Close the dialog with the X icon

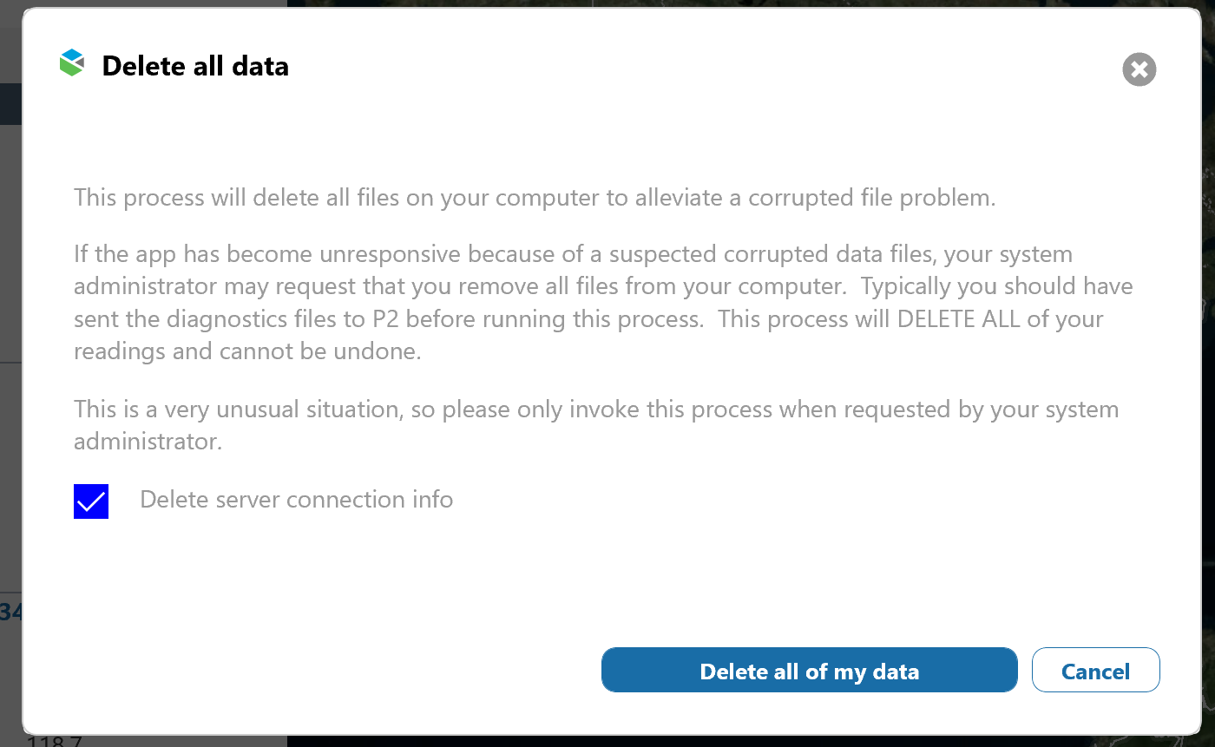1139,69
